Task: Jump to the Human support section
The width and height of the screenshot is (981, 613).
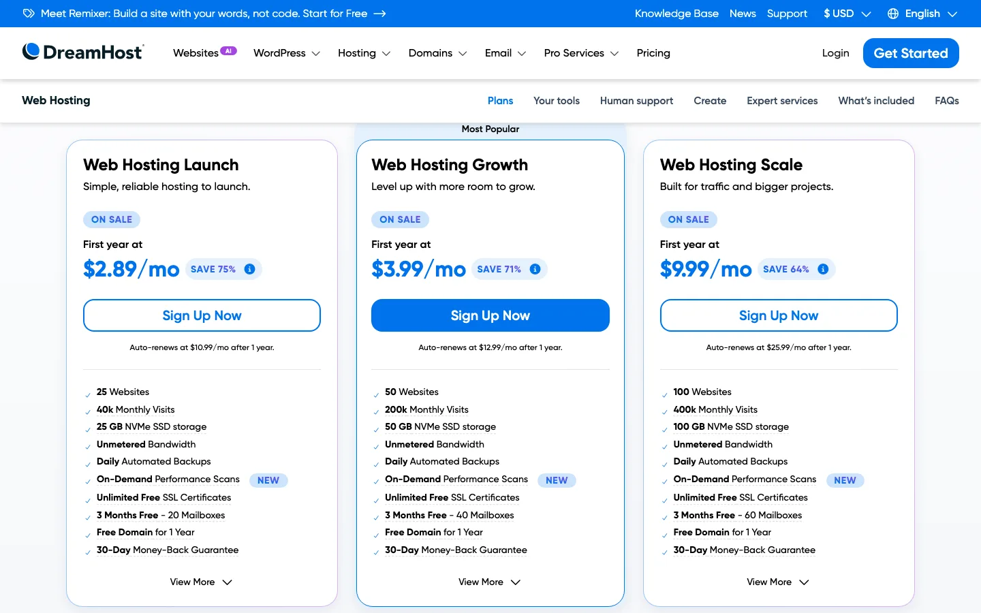Action: point(636,101)
